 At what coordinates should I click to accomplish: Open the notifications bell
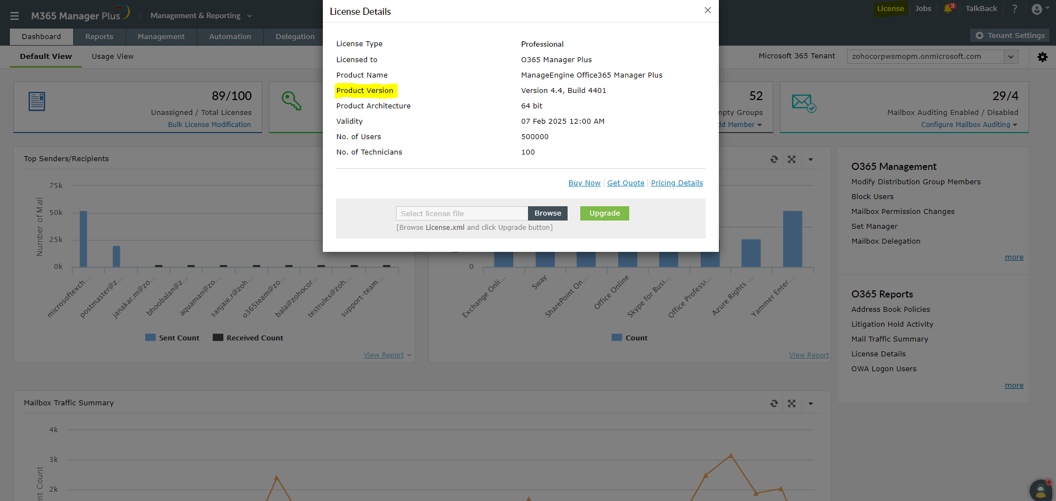[948, 8]
